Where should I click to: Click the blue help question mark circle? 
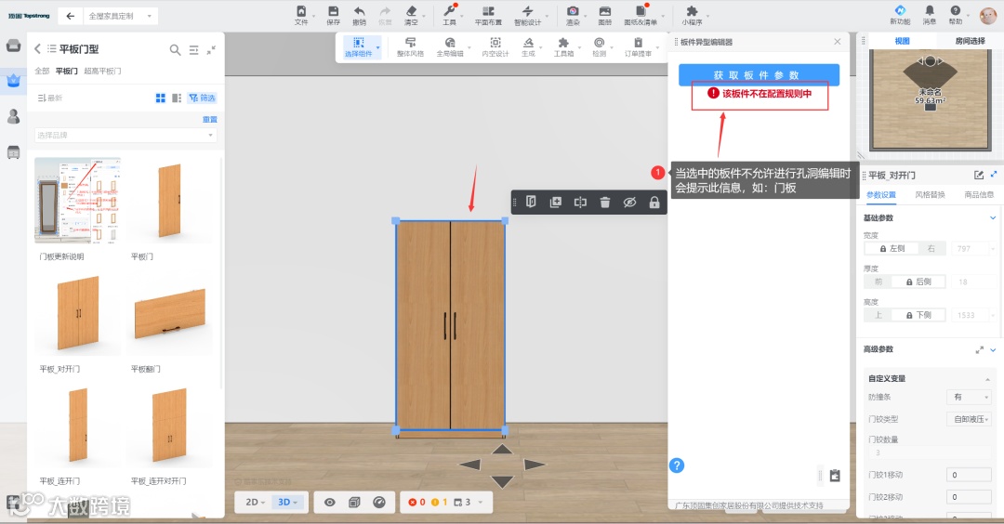[x=677, y=465]
